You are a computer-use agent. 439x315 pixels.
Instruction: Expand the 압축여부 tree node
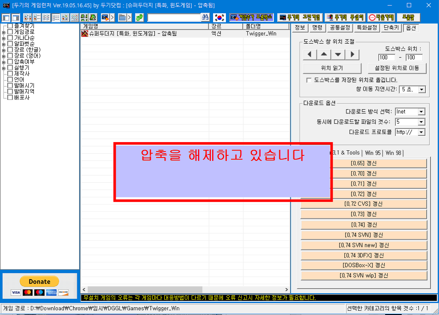(x=3, y=62)
